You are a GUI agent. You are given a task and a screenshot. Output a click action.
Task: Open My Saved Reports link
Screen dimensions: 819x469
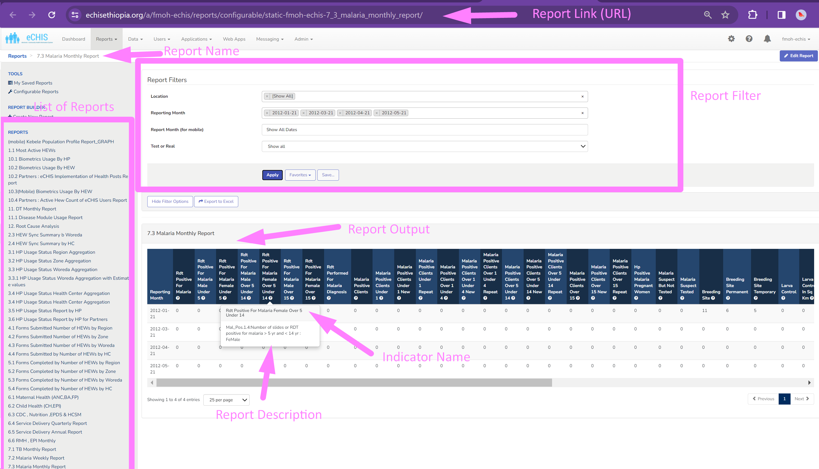tap(30, 83)
